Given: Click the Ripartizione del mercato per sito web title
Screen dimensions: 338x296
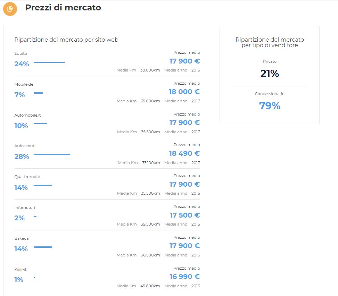Looking at the screenshot, I should point(66,40).
